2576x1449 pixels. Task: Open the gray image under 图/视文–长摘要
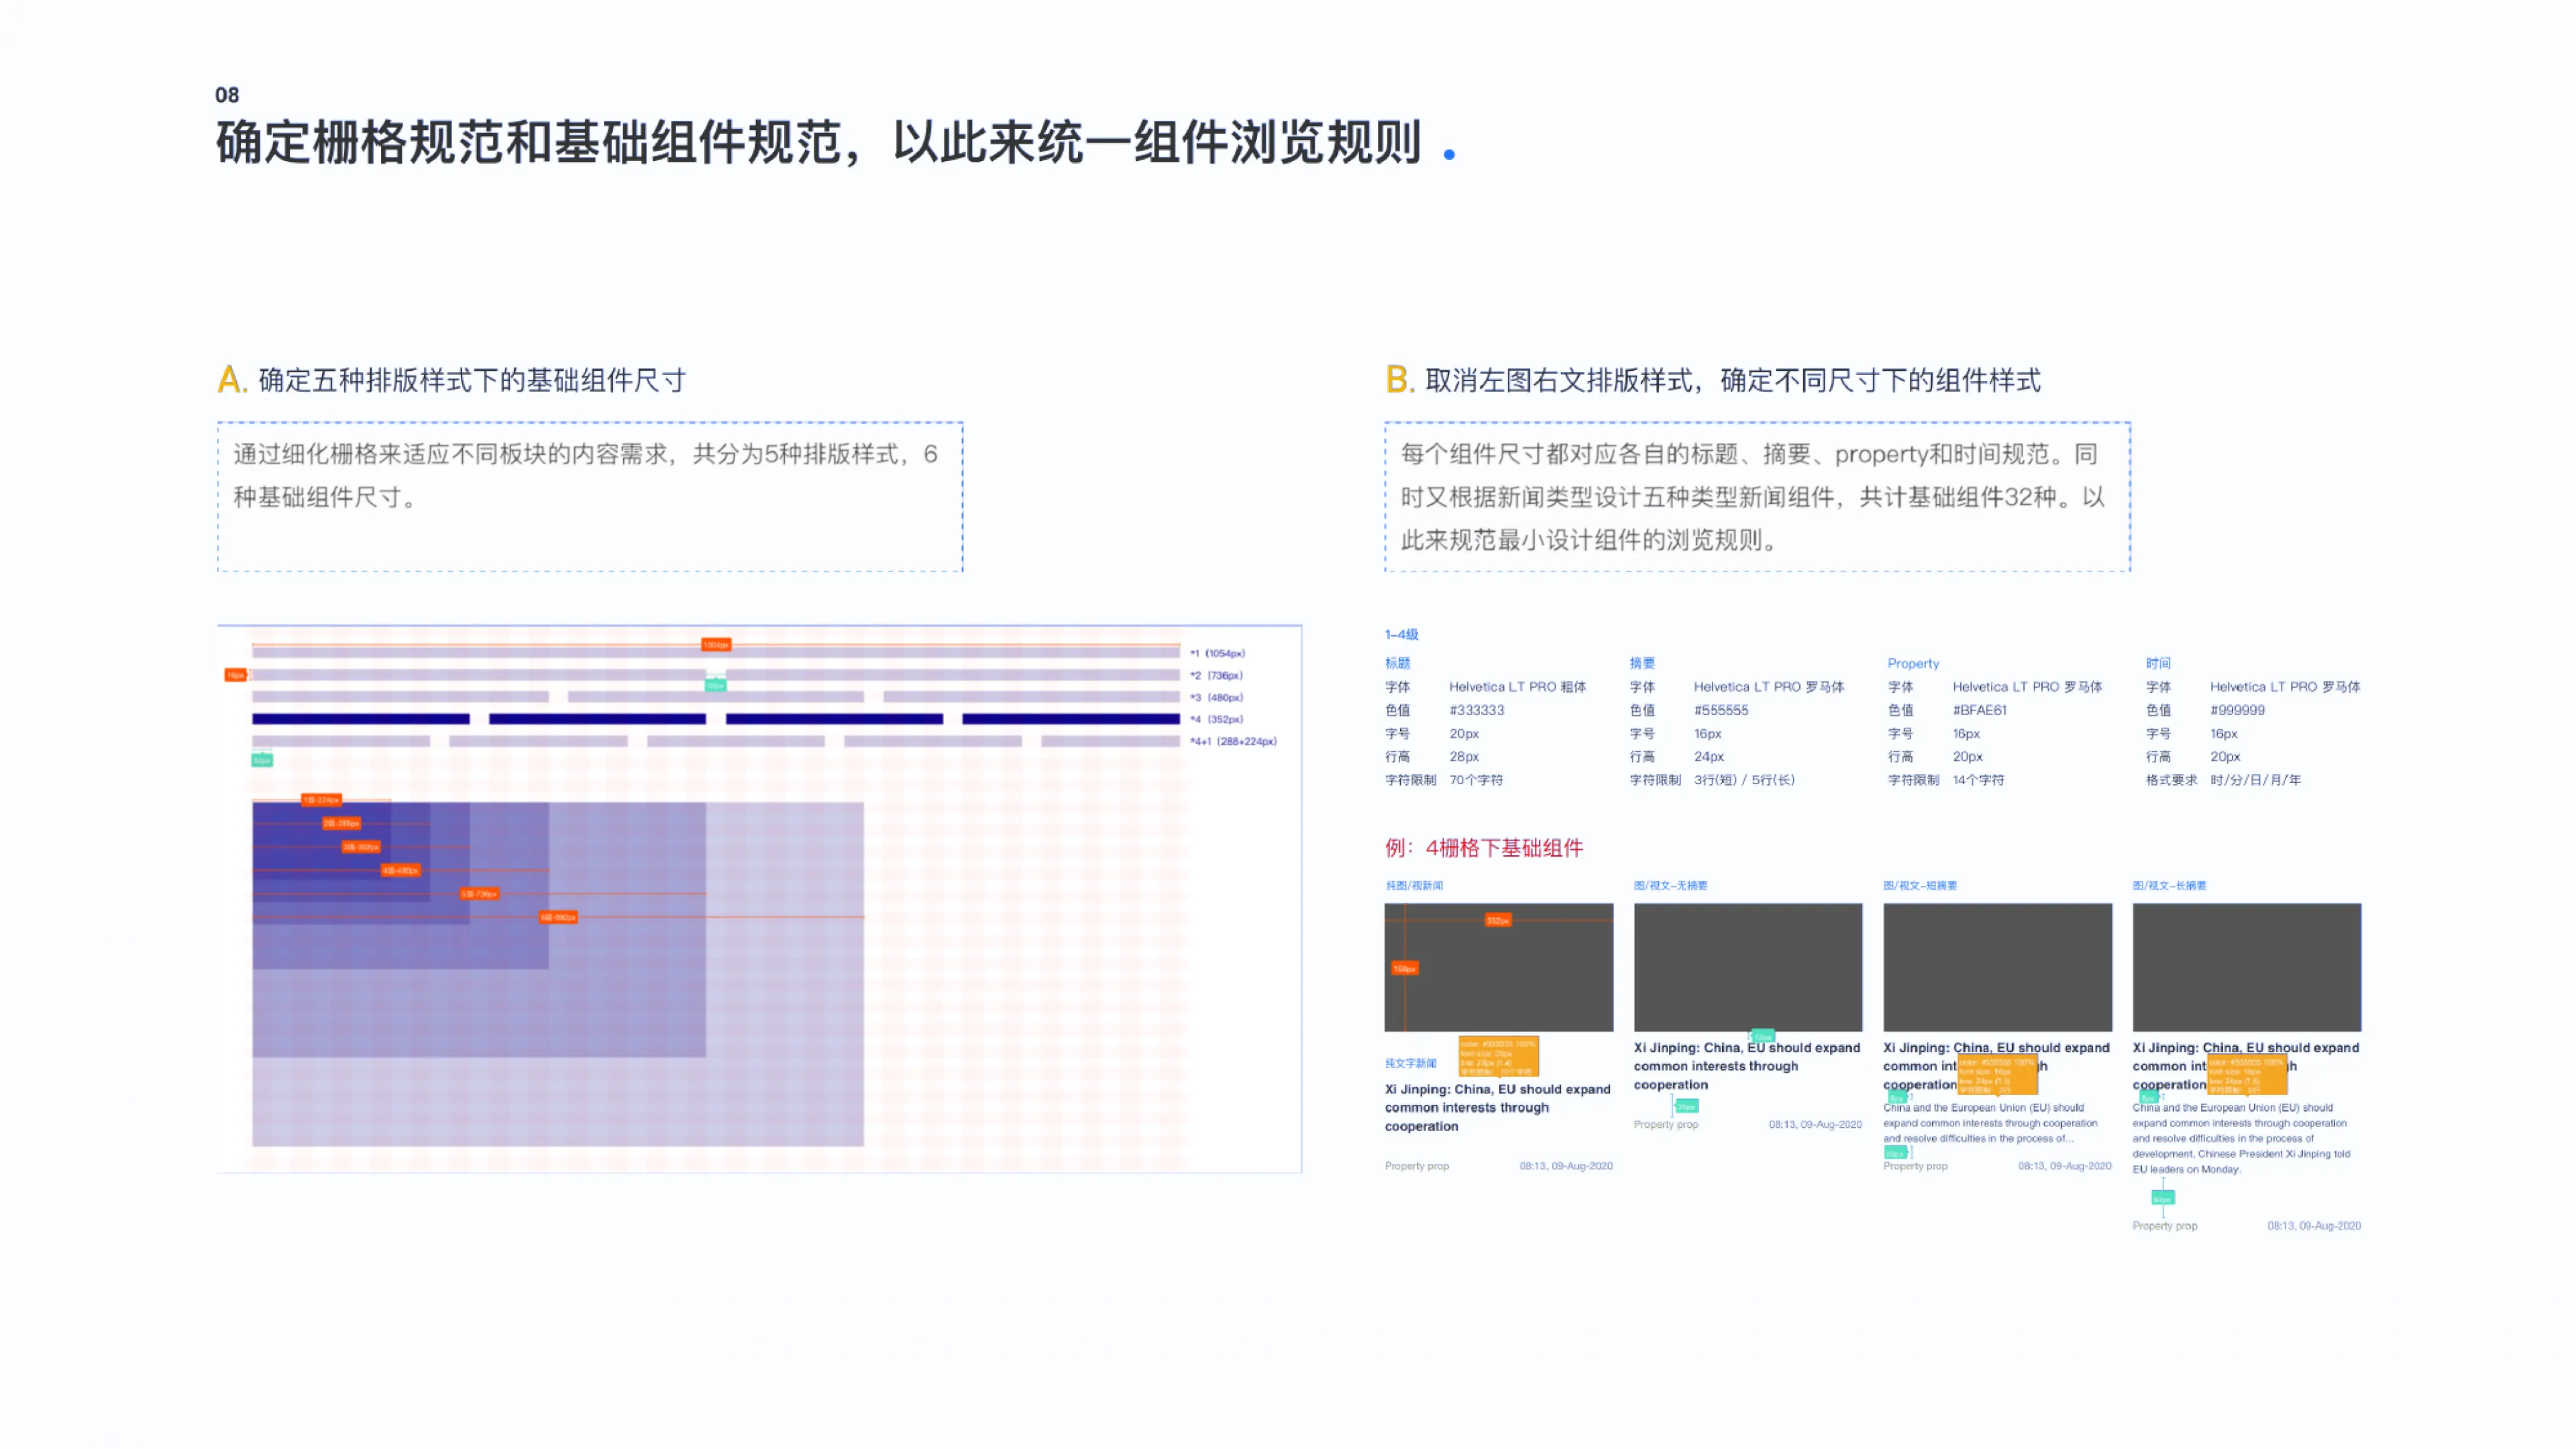[2246, 967]
